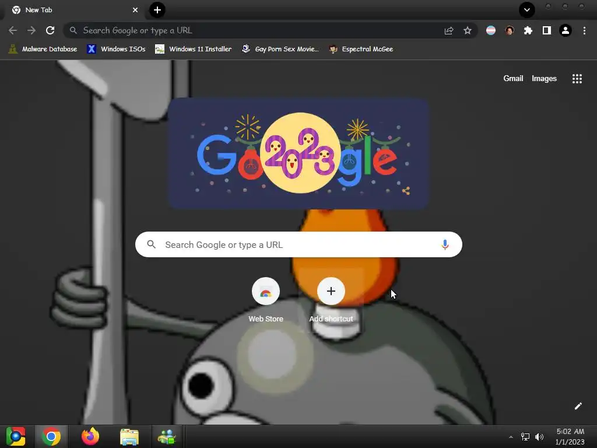Open the messenger people icon in taskbar
Image resolution: width=597 pixels, height=448 pixels.
tap(167, 436)
